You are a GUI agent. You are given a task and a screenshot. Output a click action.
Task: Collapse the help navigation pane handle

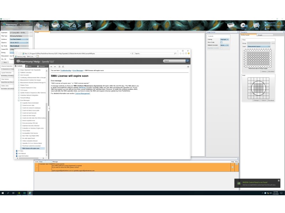click(49, 109)
